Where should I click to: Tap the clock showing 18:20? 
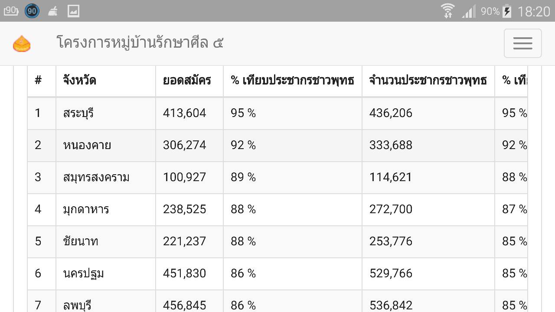click(x=534, y=11)
